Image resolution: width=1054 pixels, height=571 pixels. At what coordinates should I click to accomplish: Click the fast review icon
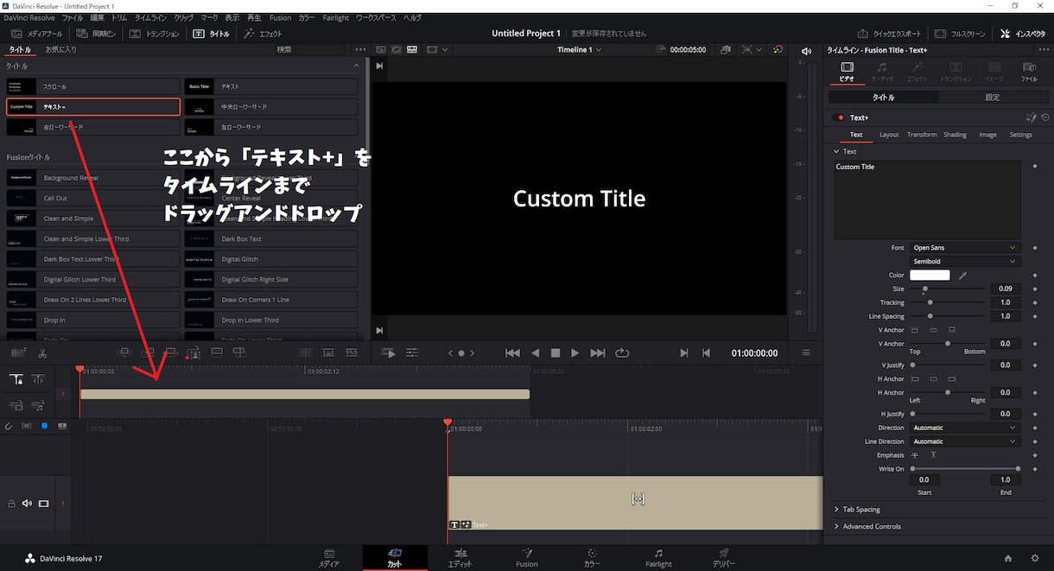pos(389,353)
